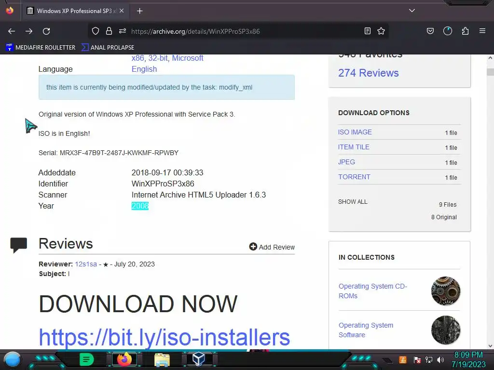Open the Extensions puzzle icon
This screenshot has width=494, height=370.
[x=465, y=31]
